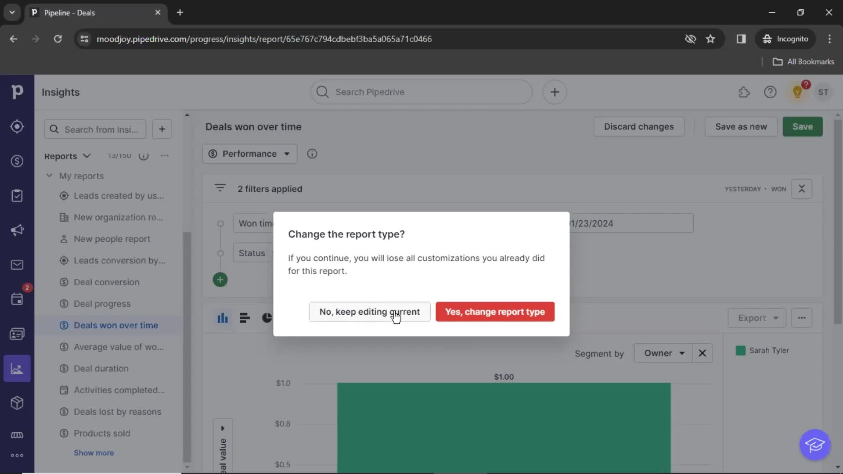Expand the Performance report type dropdown

(249, 153)
